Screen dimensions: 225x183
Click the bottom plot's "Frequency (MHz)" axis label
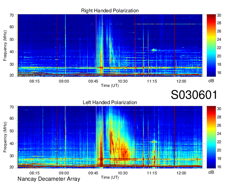coord(5,137)
